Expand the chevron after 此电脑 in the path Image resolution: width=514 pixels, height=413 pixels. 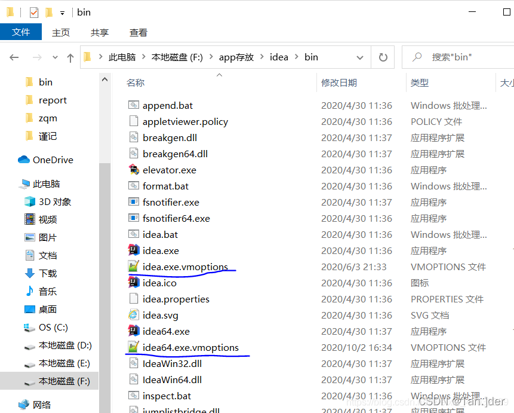pyautogui.click(x=144, y=57)
